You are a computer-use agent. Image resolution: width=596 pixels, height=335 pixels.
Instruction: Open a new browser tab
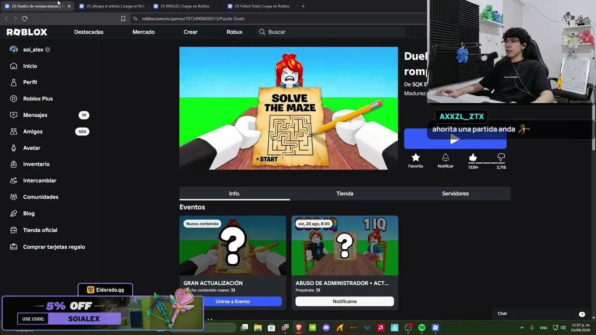coord(303,6)
